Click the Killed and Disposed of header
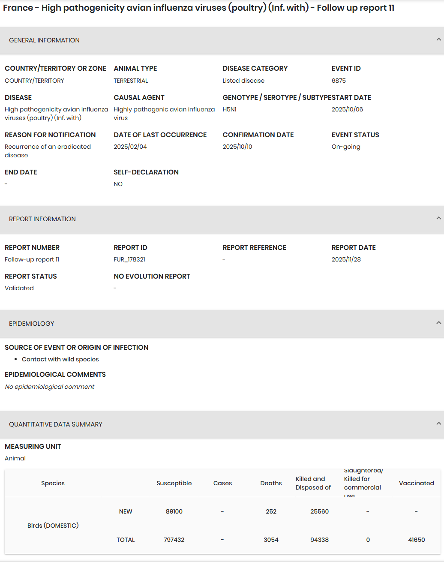Viewport: 444px width, 562px height. point(313,483)
